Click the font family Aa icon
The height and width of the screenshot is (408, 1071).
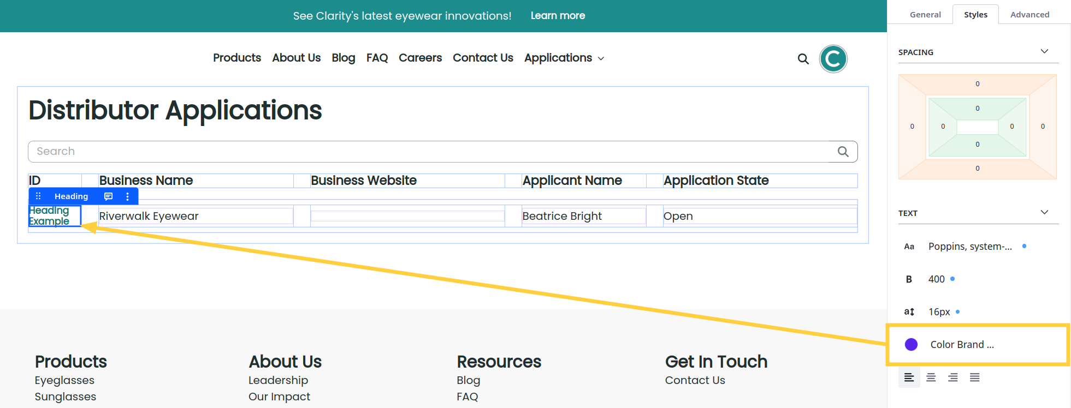(x=909, y=247)
